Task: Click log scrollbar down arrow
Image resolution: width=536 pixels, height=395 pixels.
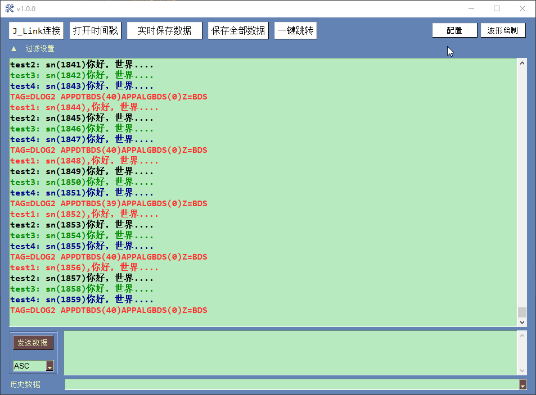Action: tap(522, 322)
